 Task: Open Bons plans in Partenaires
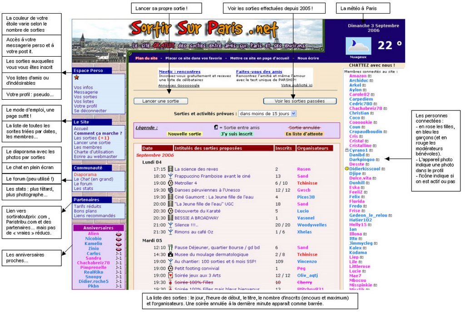[x=85, y=211]
